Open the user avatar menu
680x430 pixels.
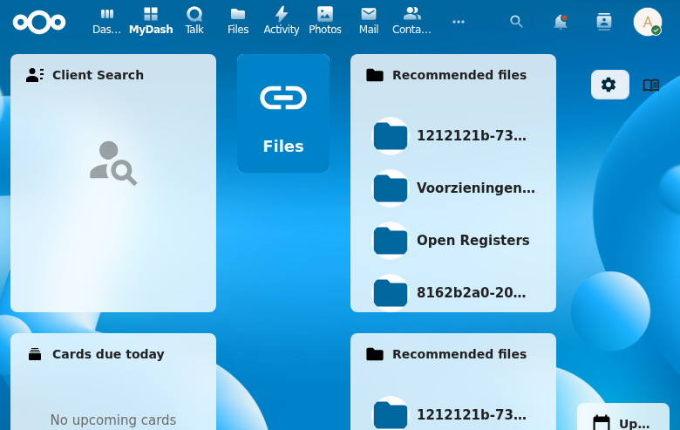[x=648, y=22]
